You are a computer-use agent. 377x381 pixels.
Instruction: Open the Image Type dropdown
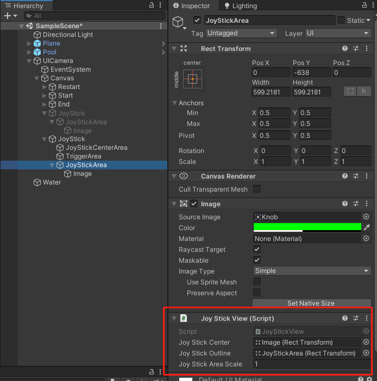coord(312,271)
